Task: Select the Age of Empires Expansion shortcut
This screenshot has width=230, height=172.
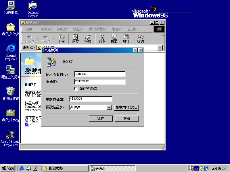Action: [11, 138]
